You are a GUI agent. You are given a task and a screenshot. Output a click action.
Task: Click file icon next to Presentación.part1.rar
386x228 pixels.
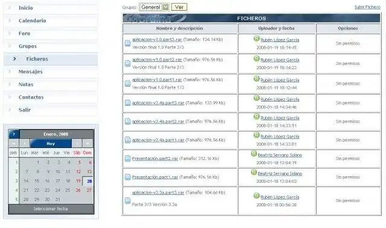pos(127,177)
